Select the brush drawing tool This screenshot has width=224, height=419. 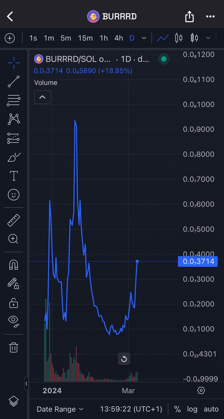[x=14, y=157]
